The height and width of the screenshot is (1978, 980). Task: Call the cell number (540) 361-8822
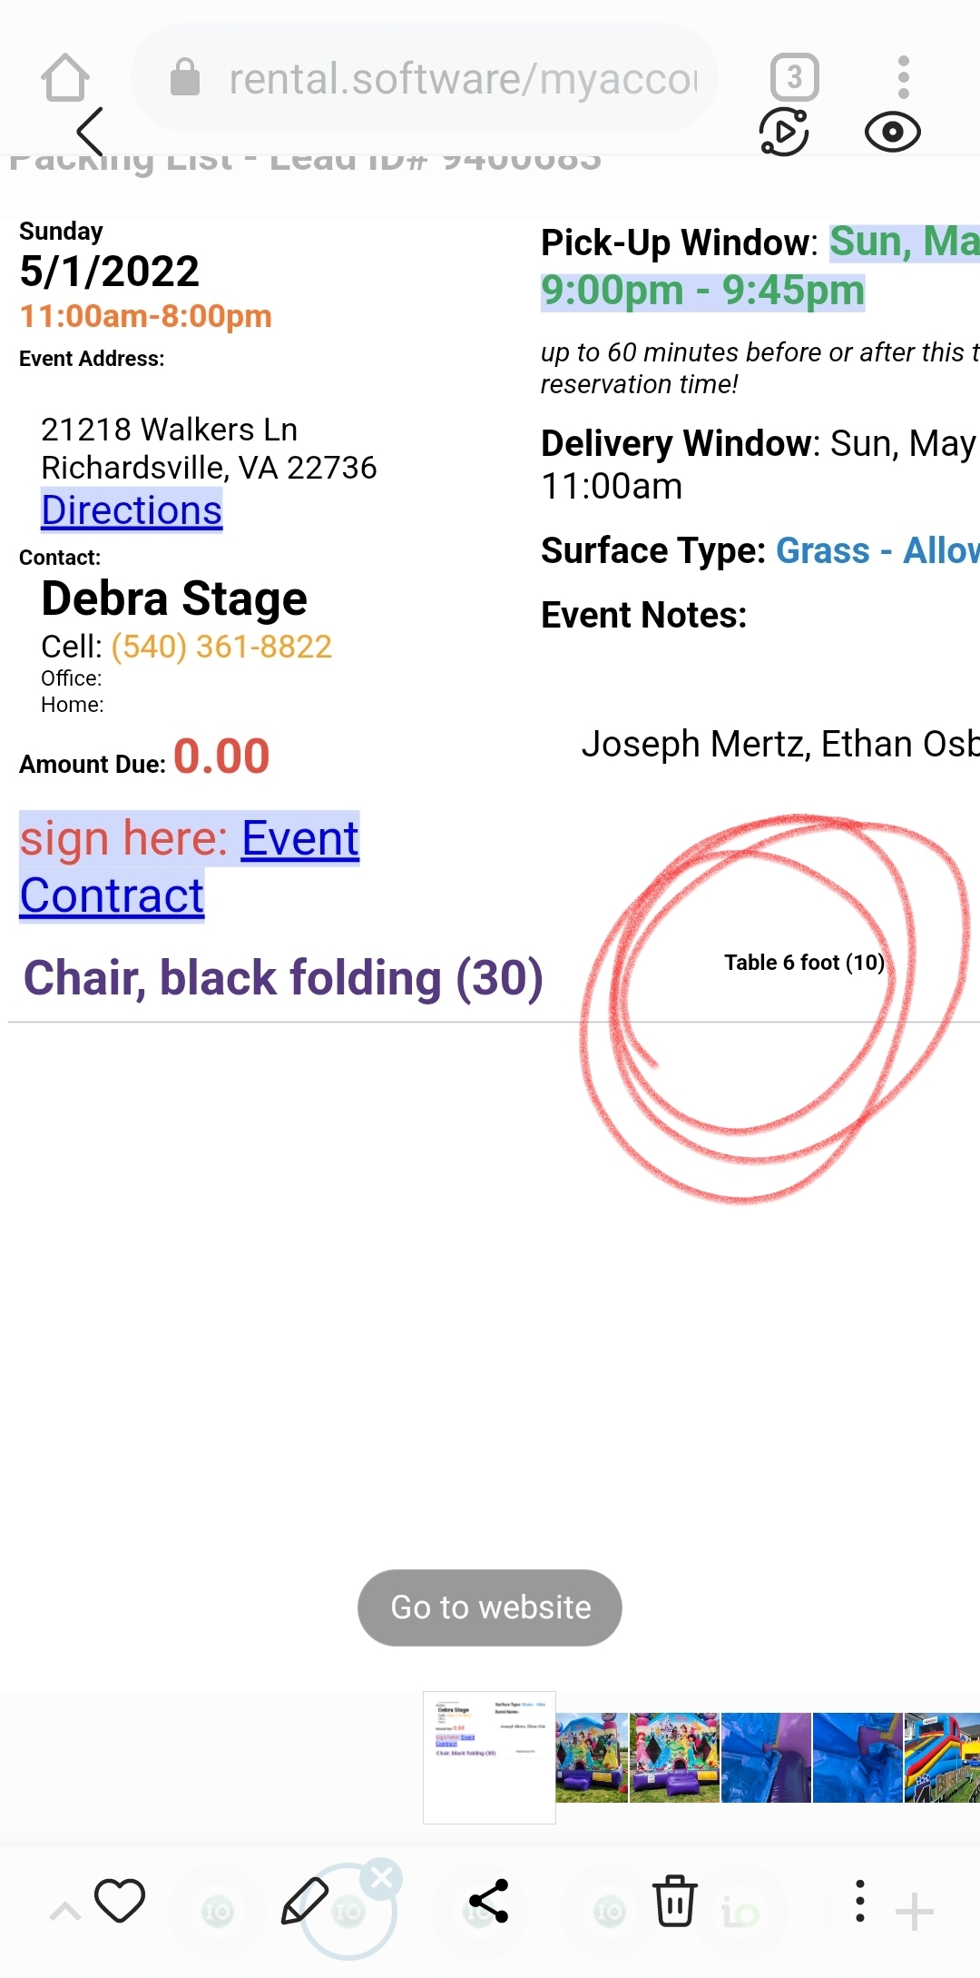tap(221, 647)
